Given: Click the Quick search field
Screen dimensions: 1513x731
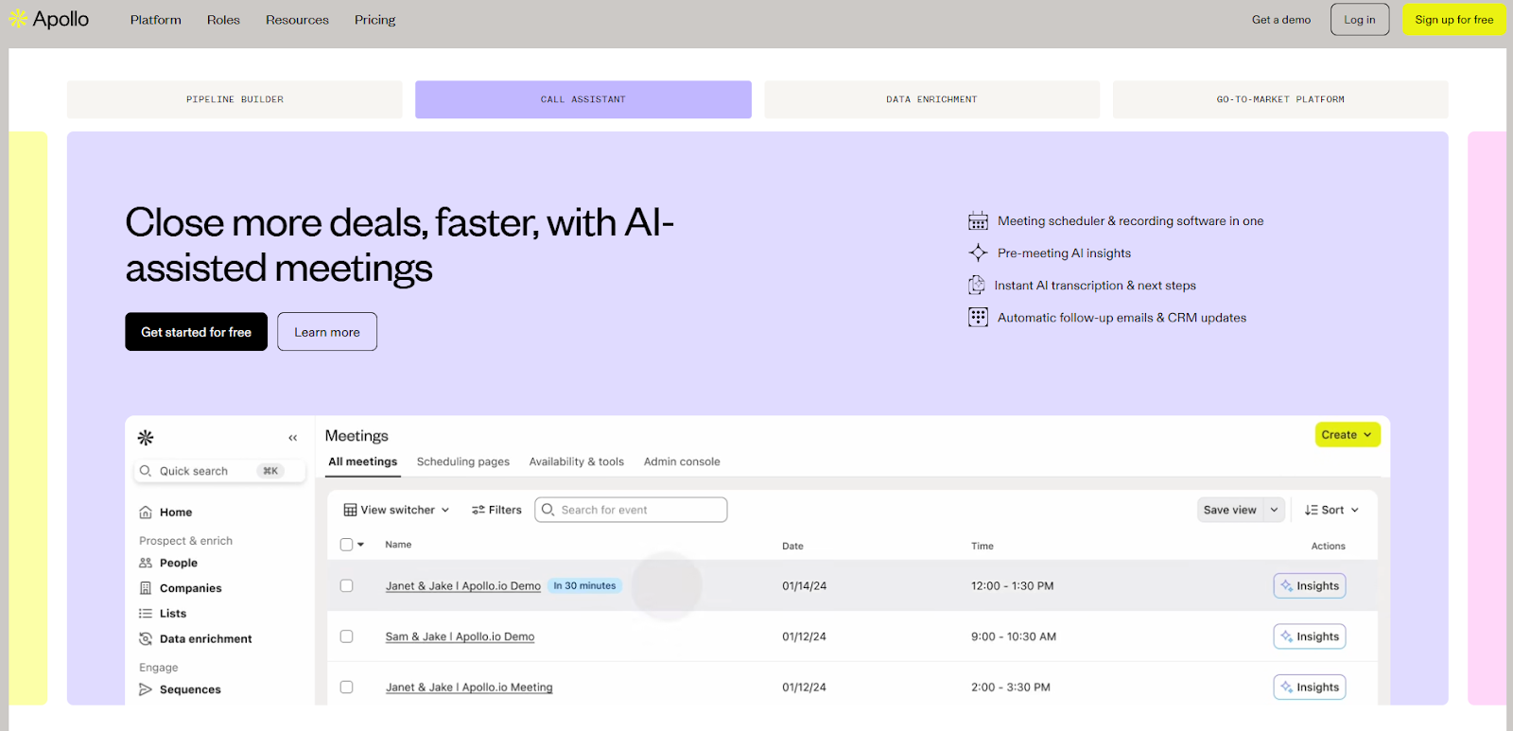Looking at the screenshot, I should coord(220,471).
